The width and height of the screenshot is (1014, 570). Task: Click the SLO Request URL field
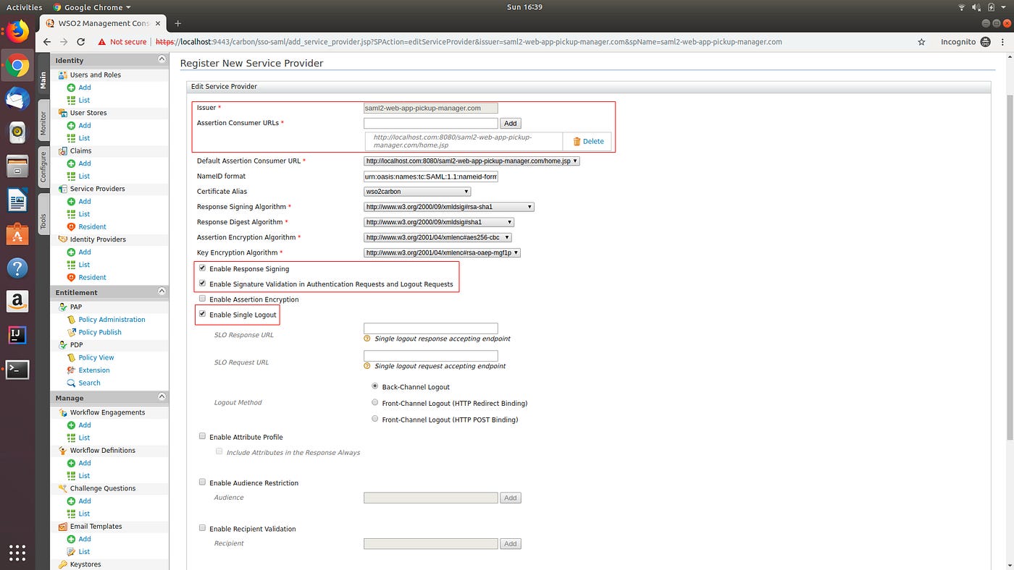point(430,356)
